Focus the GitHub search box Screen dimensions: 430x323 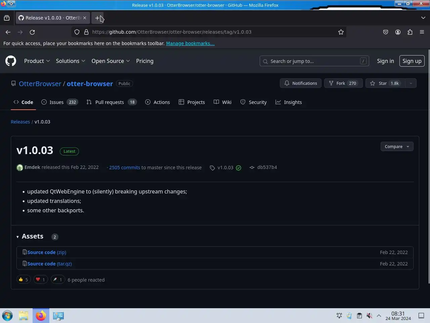click(314, 61)
